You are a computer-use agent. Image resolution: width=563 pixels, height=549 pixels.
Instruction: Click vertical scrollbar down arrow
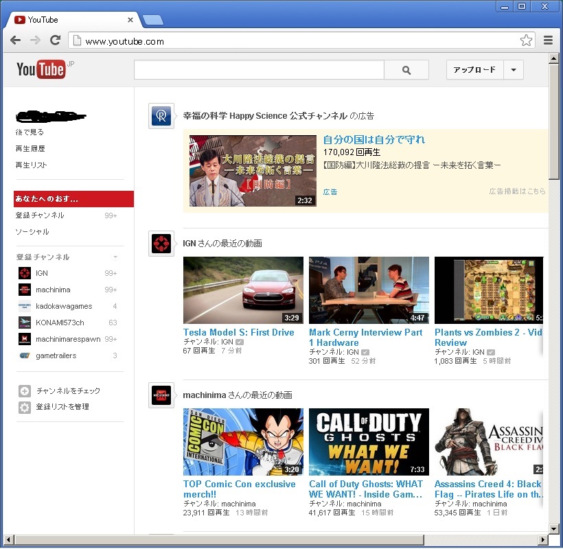pyautogui.click(x=553, y=528)
